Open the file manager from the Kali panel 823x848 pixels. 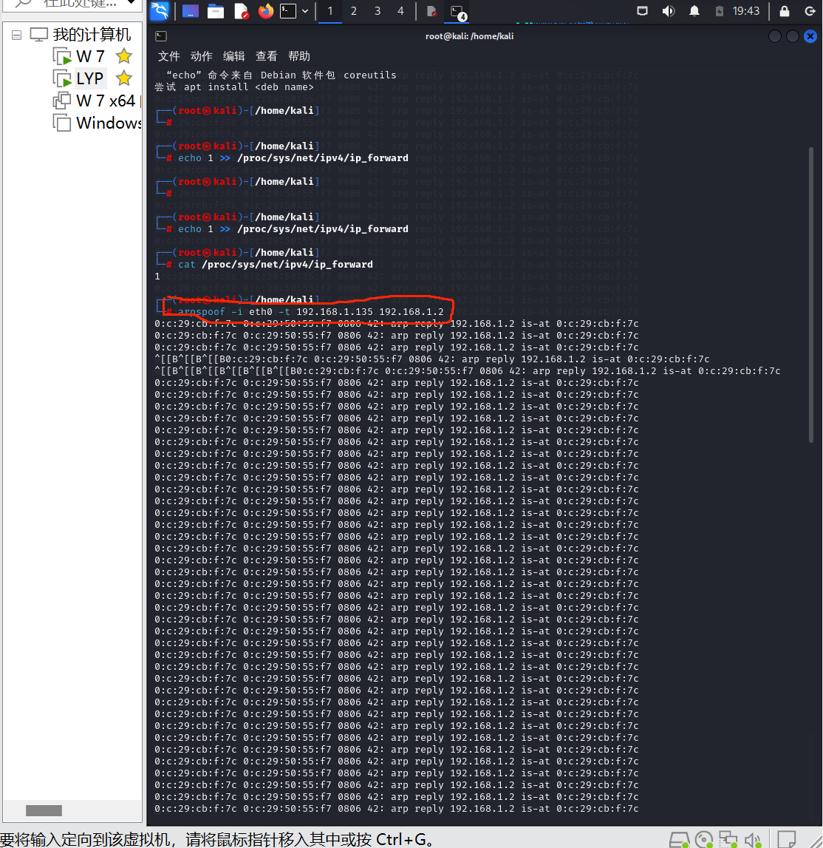point(216,11)
